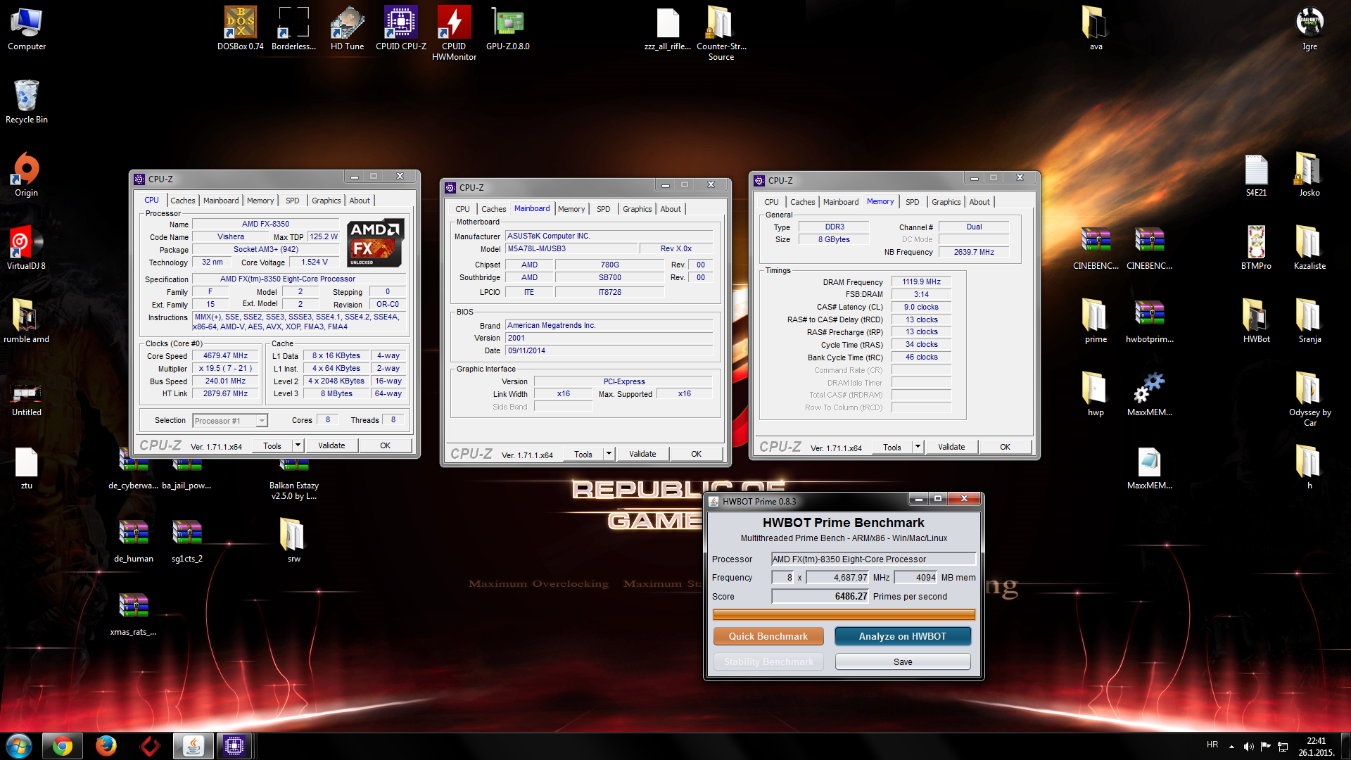Click the motherboard model M5A78L-M/USB3
1351x760 pixels.
pyautogui.click(x=571, y=248)
